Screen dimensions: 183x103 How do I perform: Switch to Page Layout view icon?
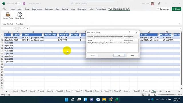tap(149, 95)
